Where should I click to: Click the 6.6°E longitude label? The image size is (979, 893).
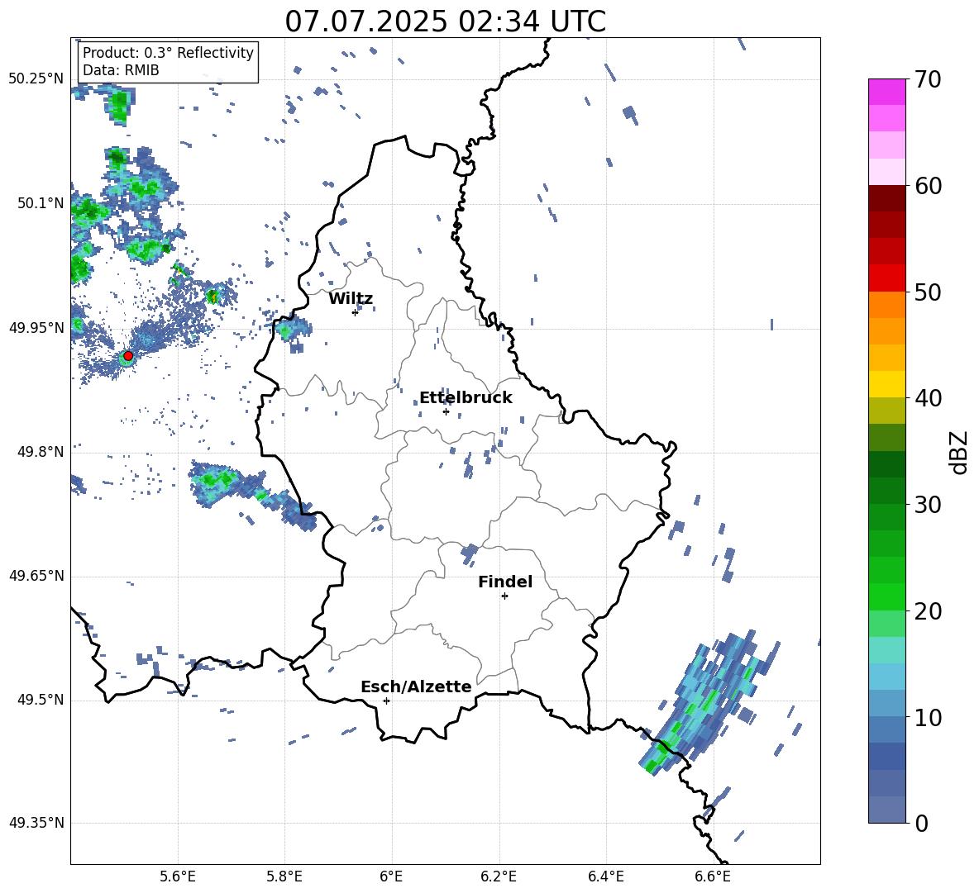tap(713, 876)
